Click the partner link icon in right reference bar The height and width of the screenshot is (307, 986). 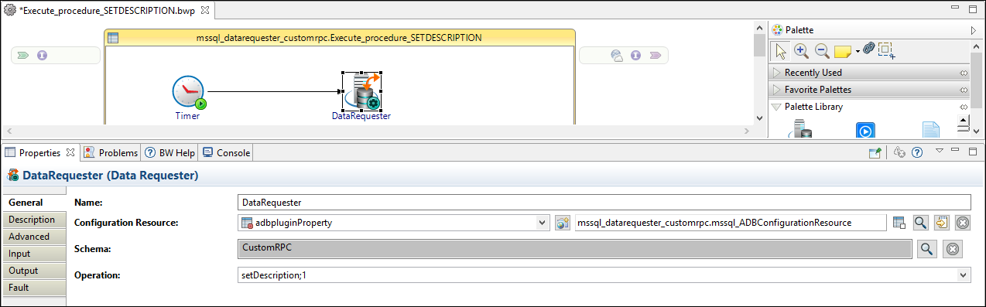[x=617, y=56]
